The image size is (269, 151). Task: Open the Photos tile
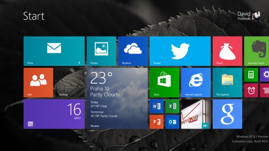(101, 51)
